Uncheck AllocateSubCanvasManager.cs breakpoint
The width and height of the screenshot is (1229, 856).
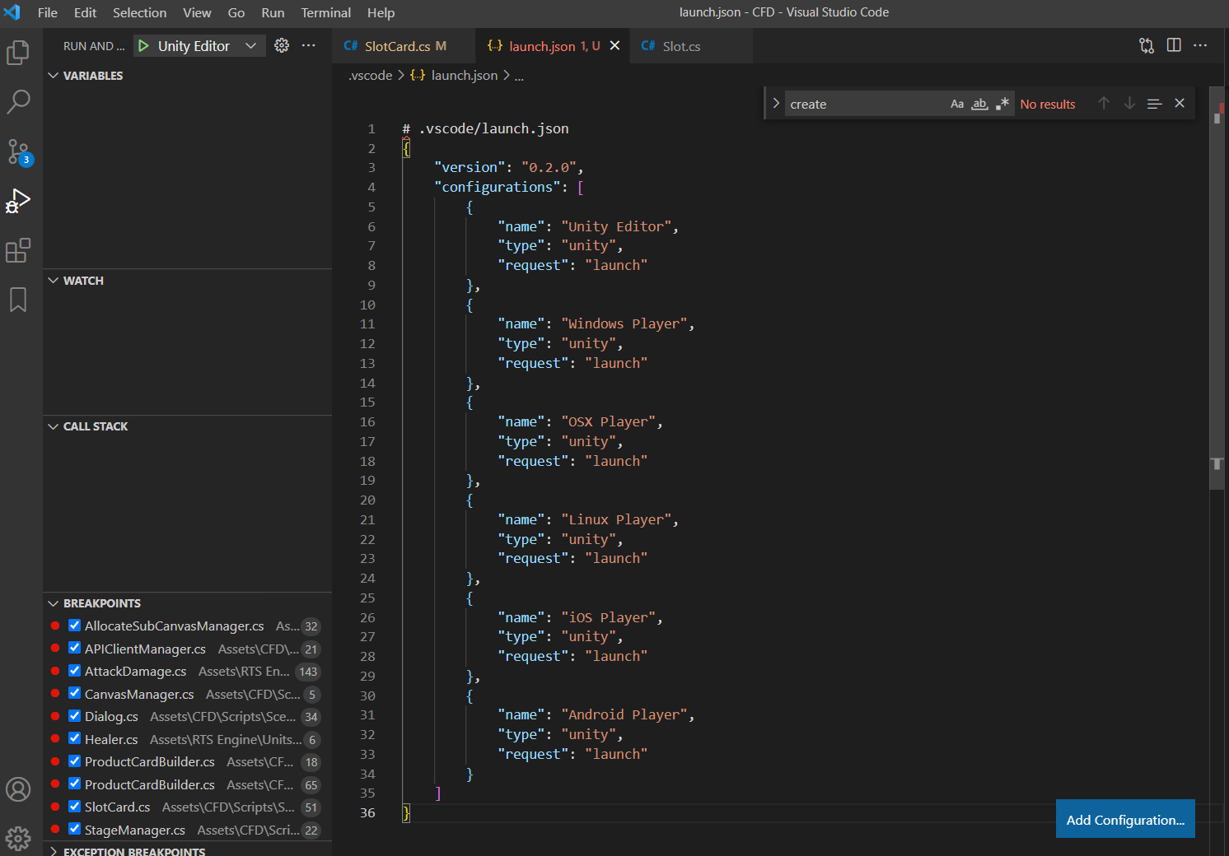[74, 626]
